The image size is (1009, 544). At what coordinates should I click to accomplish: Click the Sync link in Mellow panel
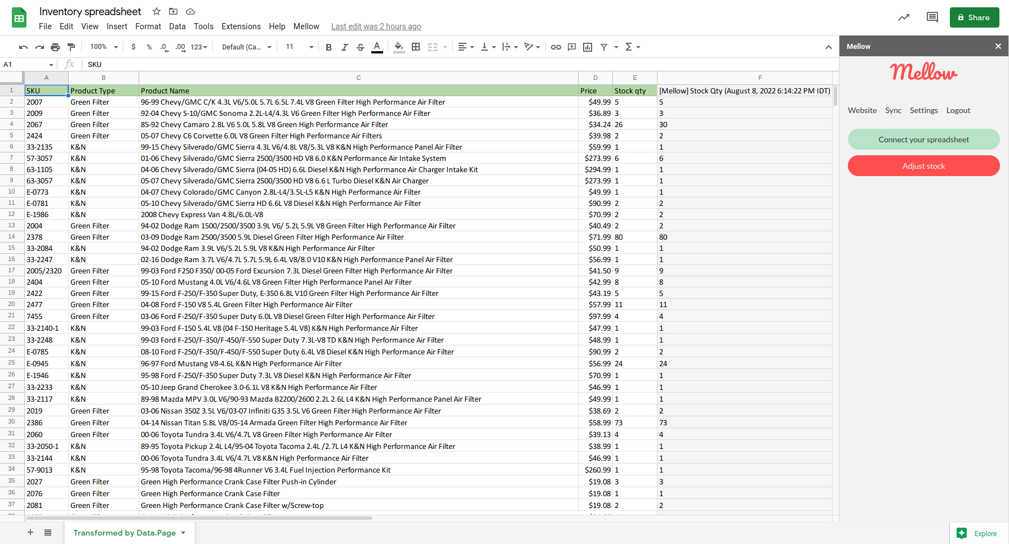coord(893,110)
